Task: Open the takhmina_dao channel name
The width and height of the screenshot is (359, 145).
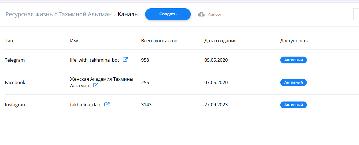Action: pyautogui.click(x=85, y=105)
